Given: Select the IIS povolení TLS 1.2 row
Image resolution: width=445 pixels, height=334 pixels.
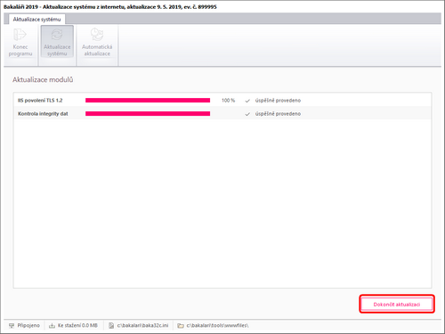Looking at the screenshot, I should [x=222, y=101].
